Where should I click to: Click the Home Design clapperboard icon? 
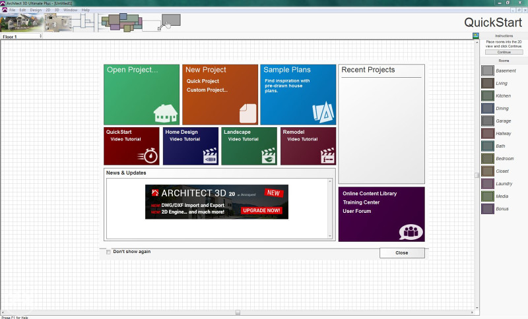pos(210,156)
